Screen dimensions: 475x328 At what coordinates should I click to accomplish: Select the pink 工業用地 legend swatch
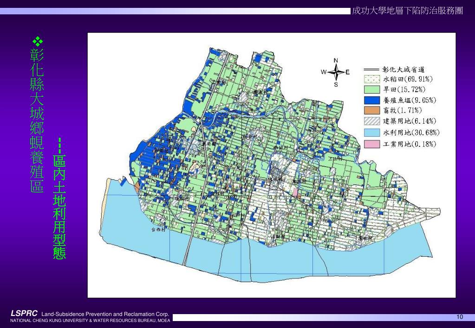click(x=371, y=144)
